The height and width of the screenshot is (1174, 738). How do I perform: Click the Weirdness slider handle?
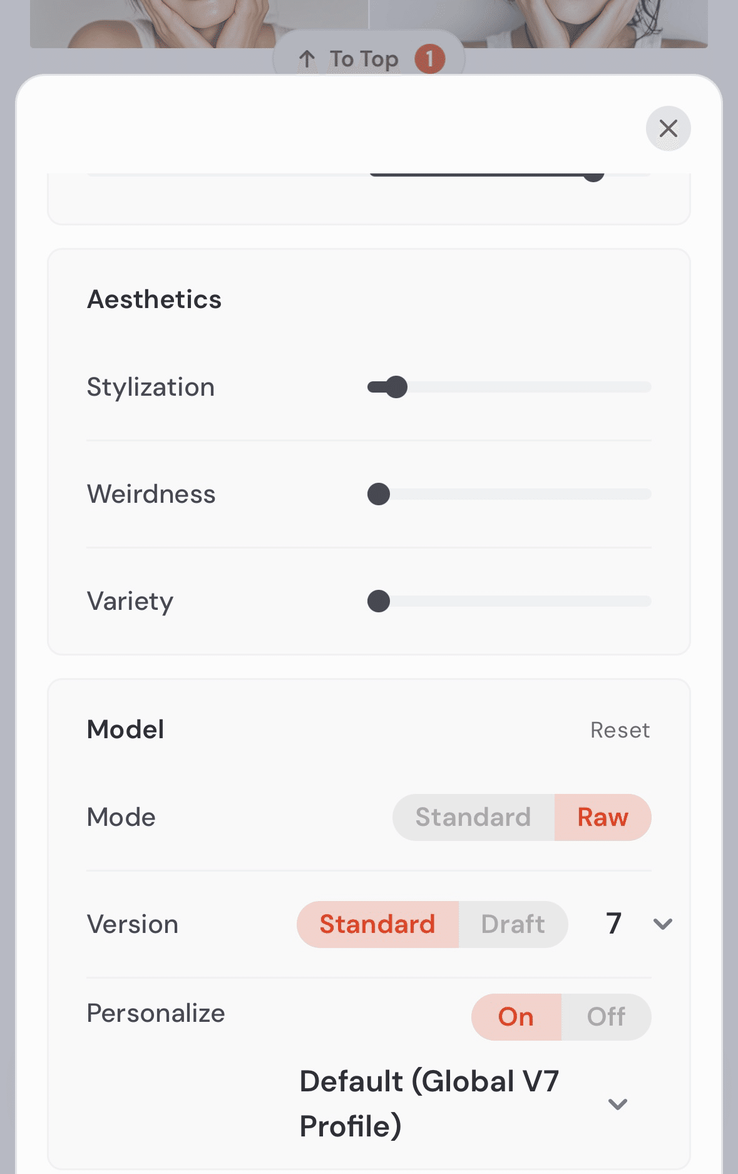point(379,494)
